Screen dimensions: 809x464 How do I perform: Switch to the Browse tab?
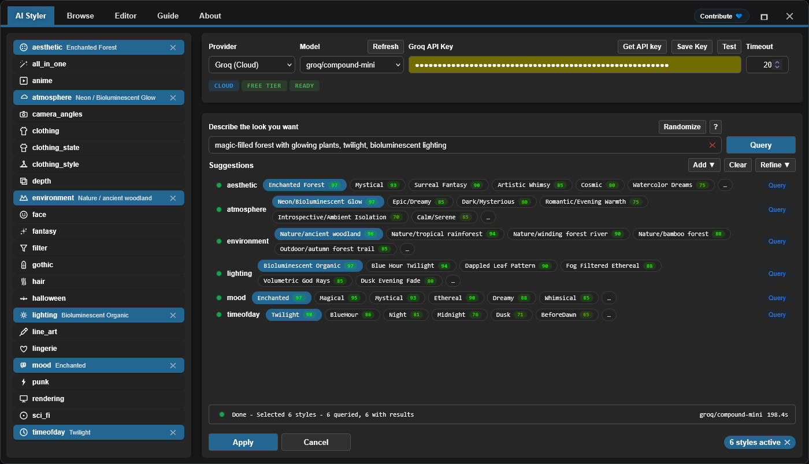[x=80, y=16]
